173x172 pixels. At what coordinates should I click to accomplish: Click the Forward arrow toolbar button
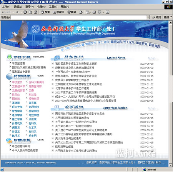[x=17, y=12]
